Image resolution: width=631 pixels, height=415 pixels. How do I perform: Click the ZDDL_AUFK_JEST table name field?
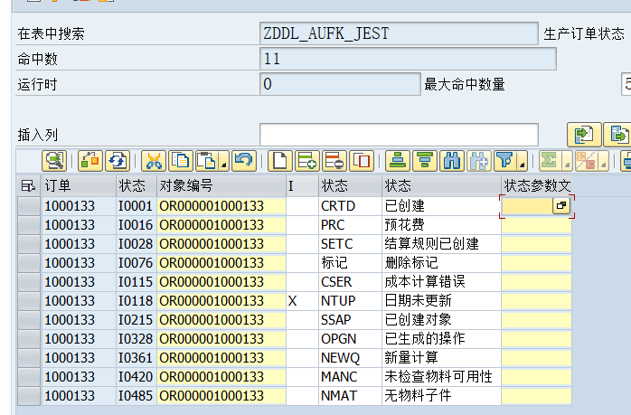click(399, 33)
